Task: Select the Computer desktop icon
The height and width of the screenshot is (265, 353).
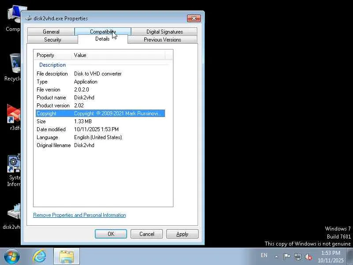Action: [14, 19]
